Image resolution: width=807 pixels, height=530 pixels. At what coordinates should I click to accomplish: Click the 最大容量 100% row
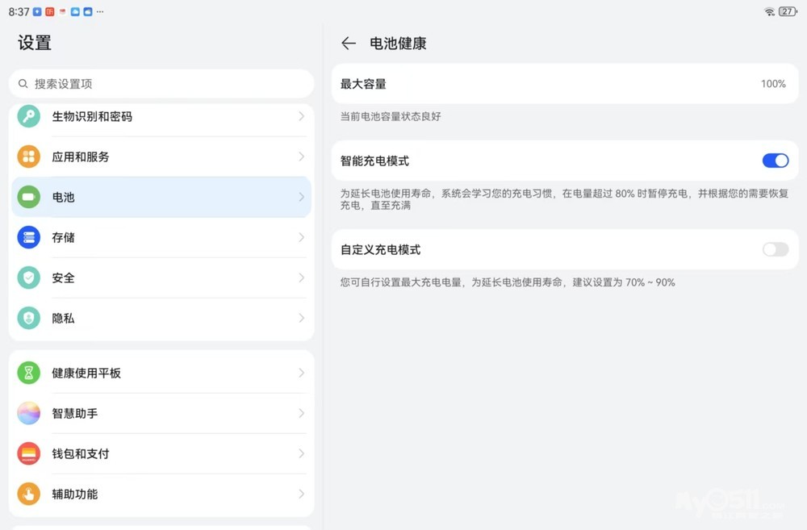coord(565,84)
